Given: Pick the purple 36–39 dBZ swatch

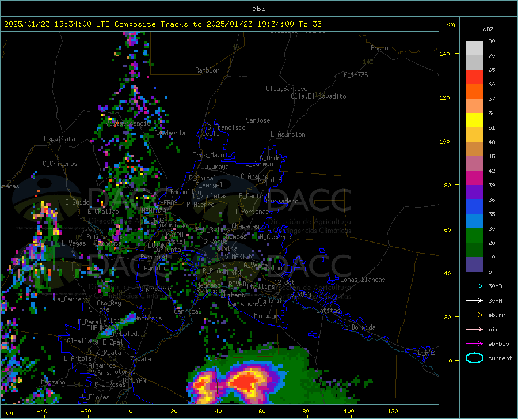Looking at the screenshot, I should [x=474, y=192].
